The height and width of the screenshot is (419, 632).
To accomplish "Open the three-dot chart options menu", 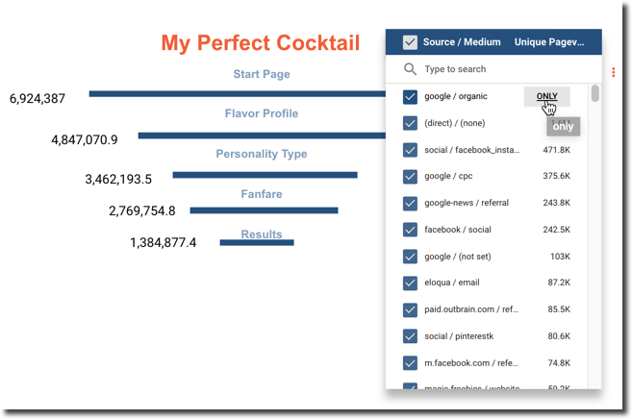I will (614, 72).
